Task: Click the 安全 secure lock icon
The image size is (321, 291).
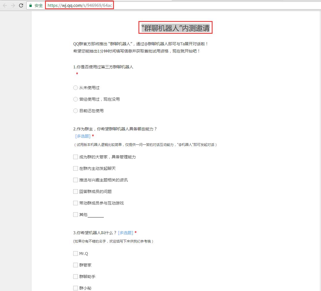Action: point(30,5)
